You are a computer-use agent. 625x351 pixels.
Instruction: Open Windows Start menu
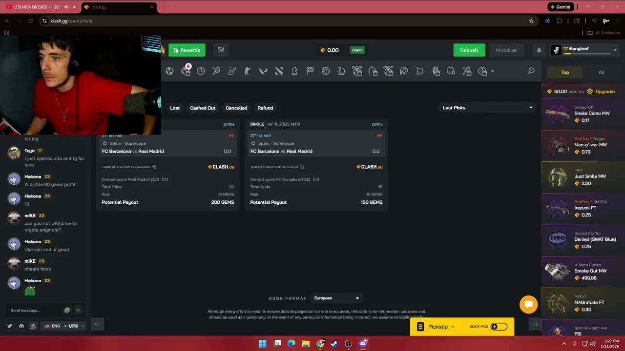pos(262,344)
